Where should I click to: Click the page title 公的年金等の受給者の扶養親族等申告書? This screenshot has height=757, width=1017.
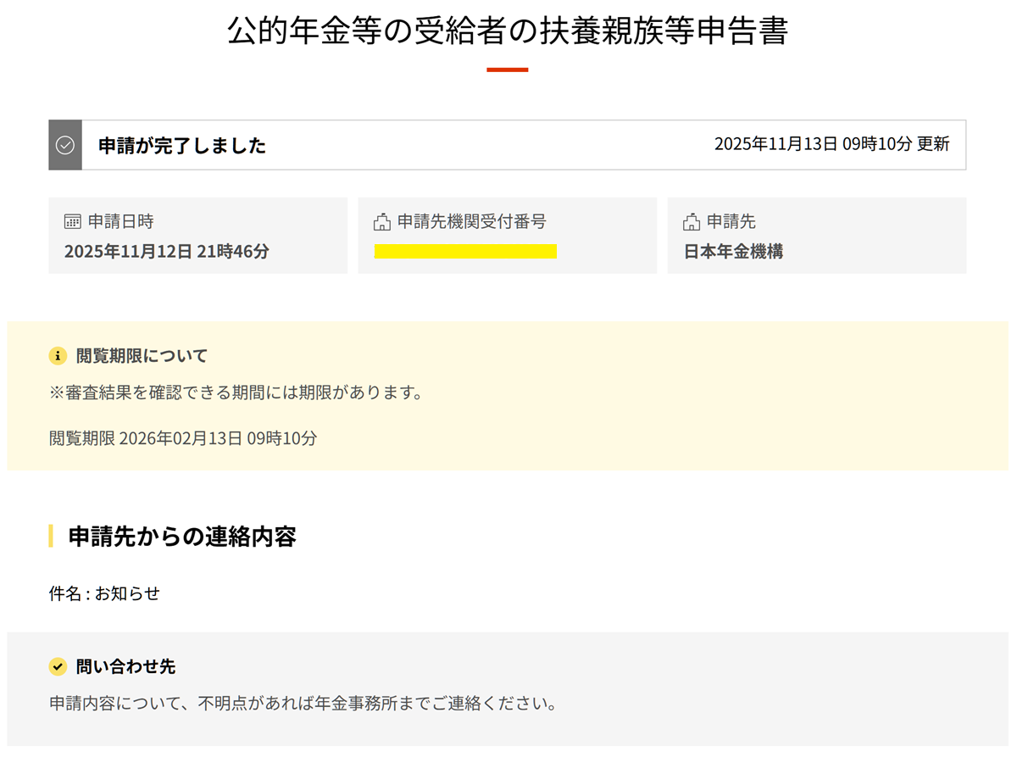click(x=507, y=31)
